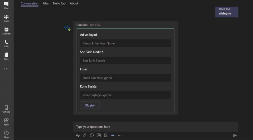253x140 pixels.
Task: Click the Oluştur button
Action: click(90, 105)
